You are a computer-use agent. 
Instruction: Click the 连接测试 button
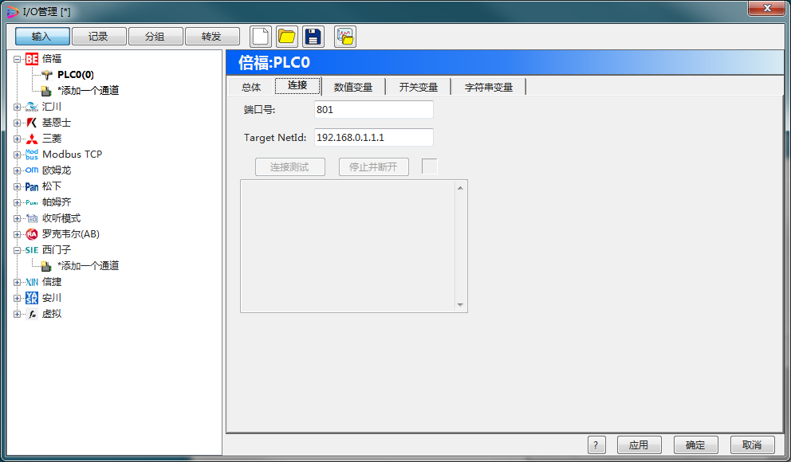(290, 166)
